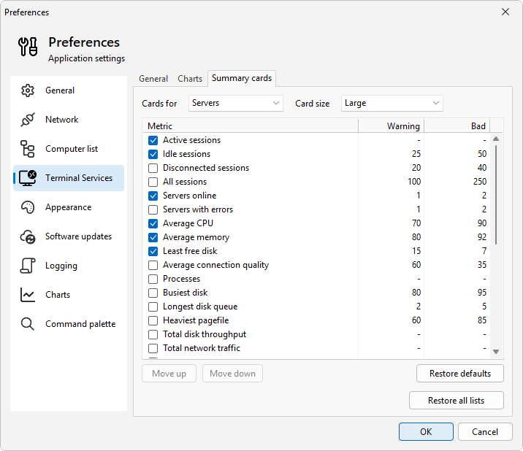Switch to the General tab

pyautogui.click(x=153, y=79)
